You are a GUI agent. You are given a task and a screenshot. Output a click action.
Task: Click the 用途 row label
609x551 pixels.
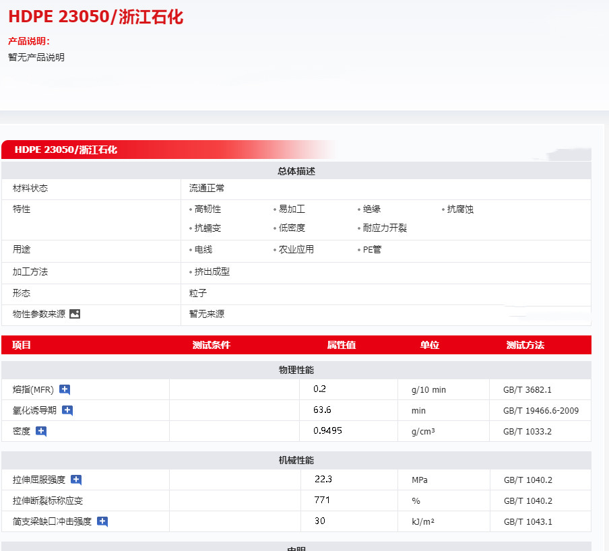pos(22,249)
